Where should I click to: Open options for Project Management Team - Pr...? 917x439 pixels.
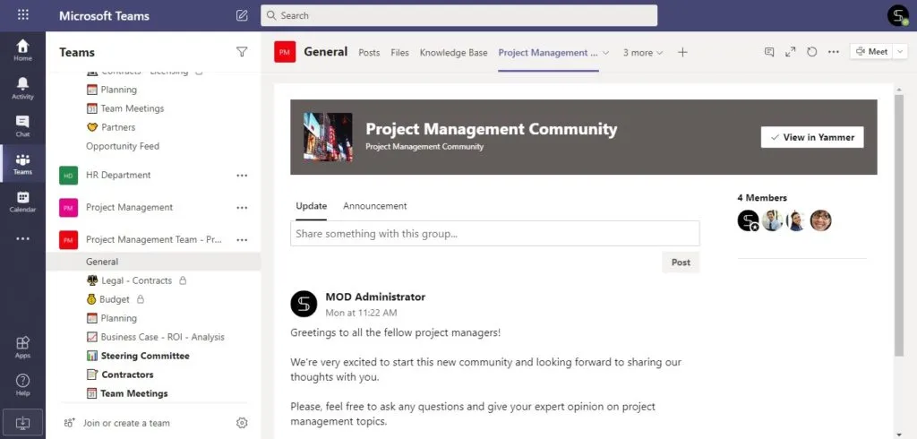242,239
